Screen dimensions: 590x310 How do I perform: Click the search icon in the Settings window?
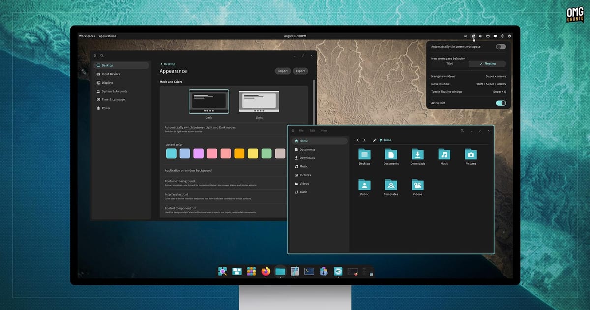click(x=102, y=56)
